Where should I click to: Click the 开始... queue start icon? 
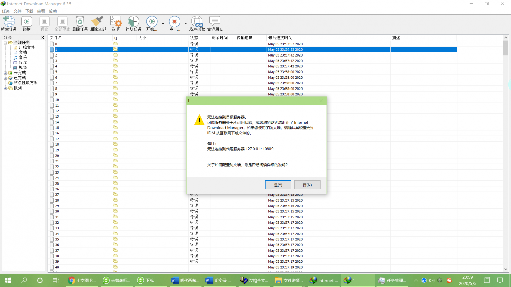pos(152,23)
